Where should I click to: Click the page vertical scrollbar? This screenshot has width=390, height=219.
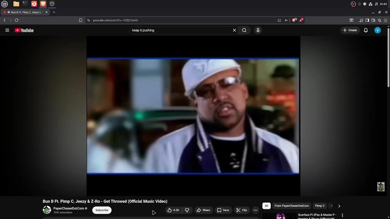tap(388, 58)
